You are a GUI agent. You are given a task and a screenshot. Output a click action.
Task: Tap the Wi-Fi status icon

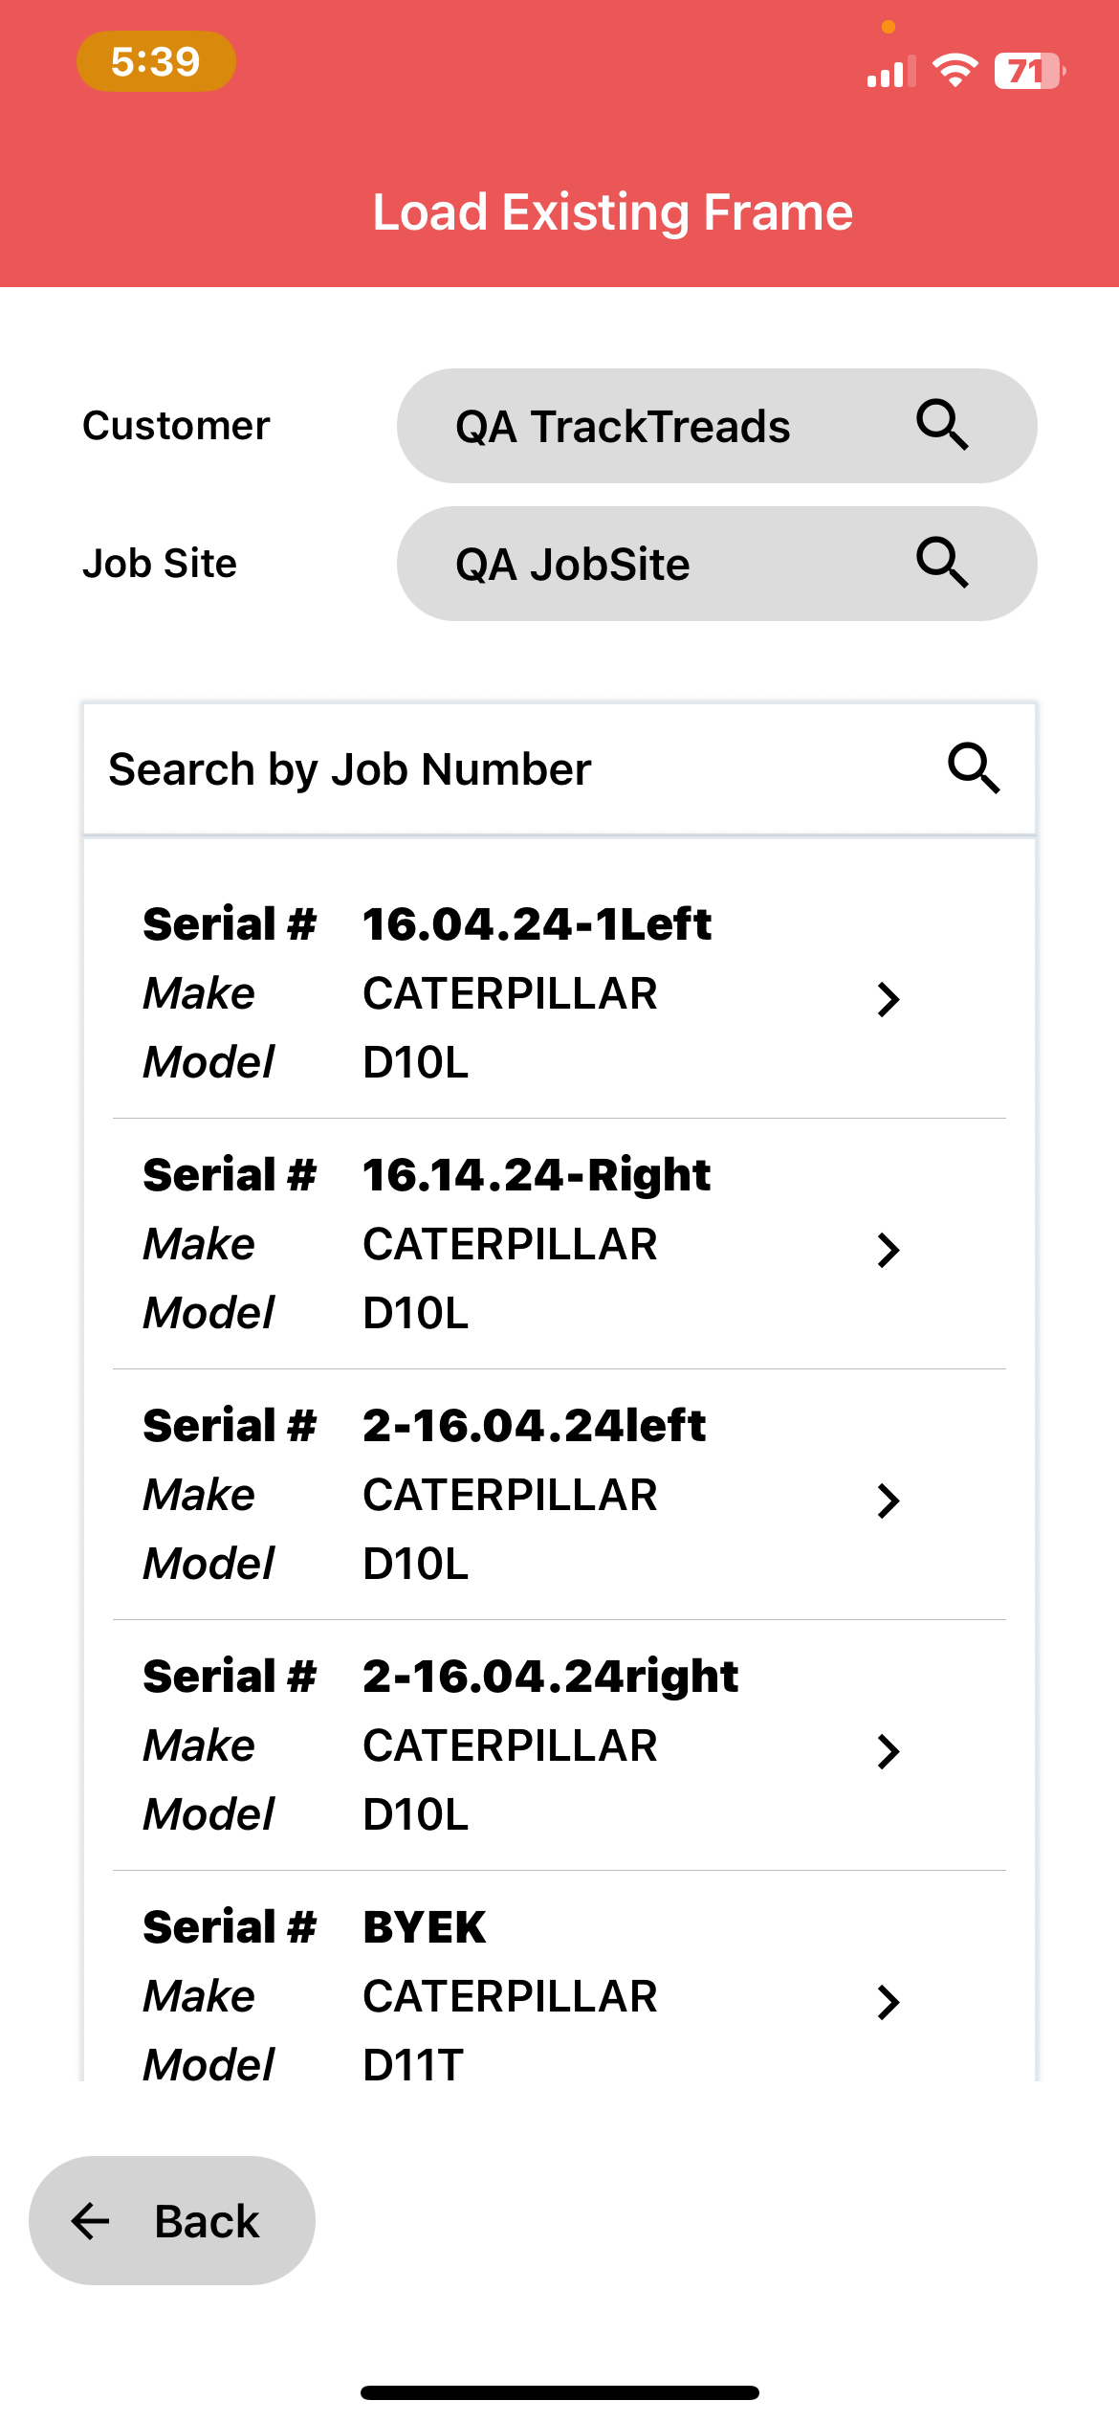(954, 71)
